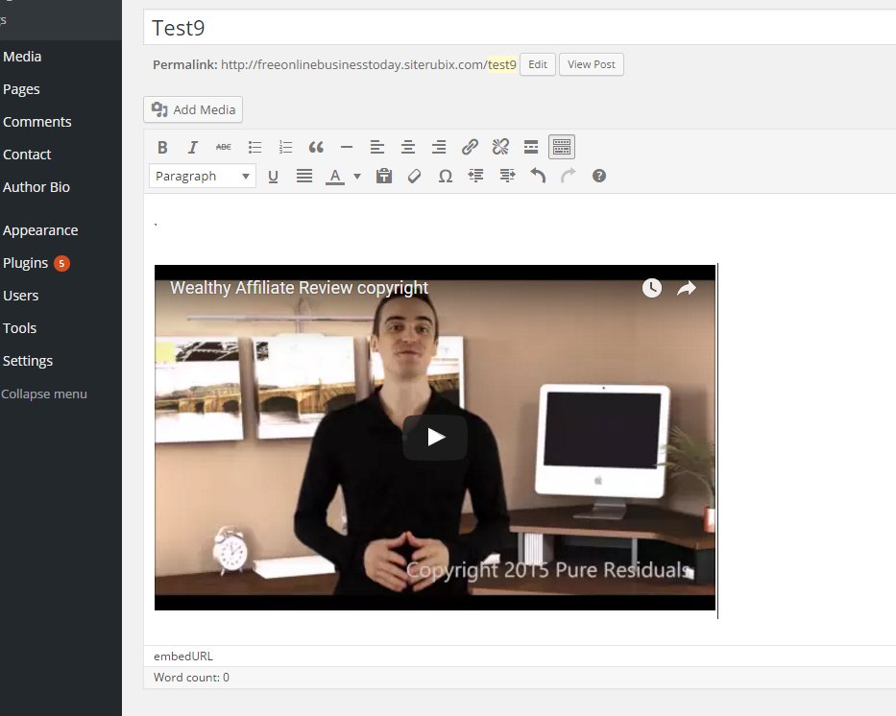Open the Paragraph format dropdown
The width and height of the screenshot is (896, 716).
[203, 176]
